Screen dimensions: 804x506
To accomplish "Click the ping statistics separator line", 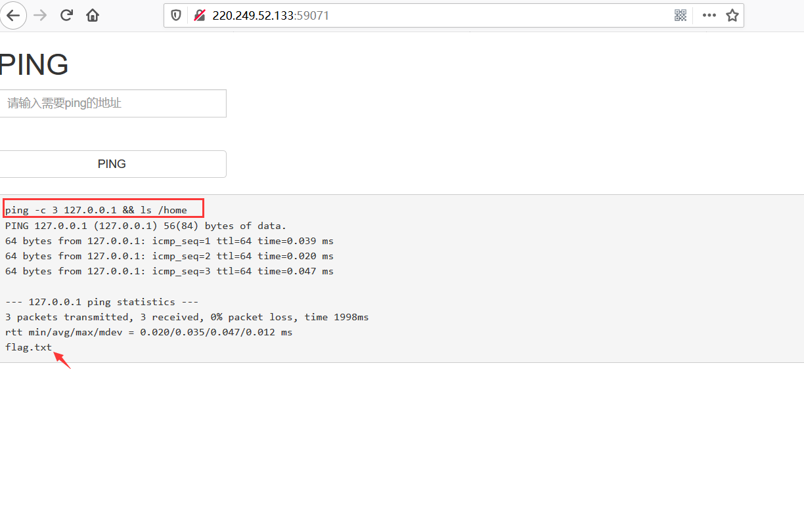I will click(x=102, y=302).
